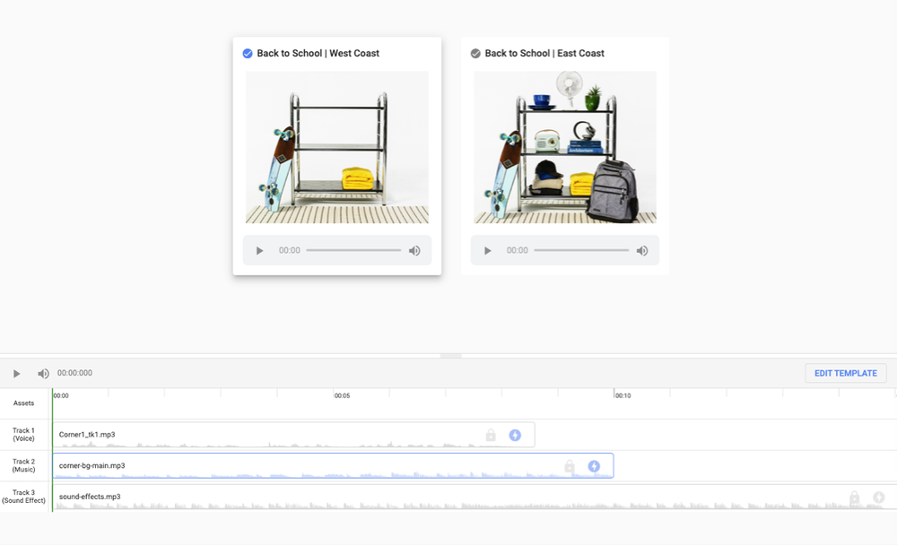Toggle lock on Corner1_tk1.mp3 clip
Viewport: 897px width, 545px height.
pyautogui.click(x=491, y=435)
